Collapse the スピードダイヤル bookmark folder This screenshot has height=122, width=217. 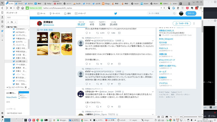[7, 87]
